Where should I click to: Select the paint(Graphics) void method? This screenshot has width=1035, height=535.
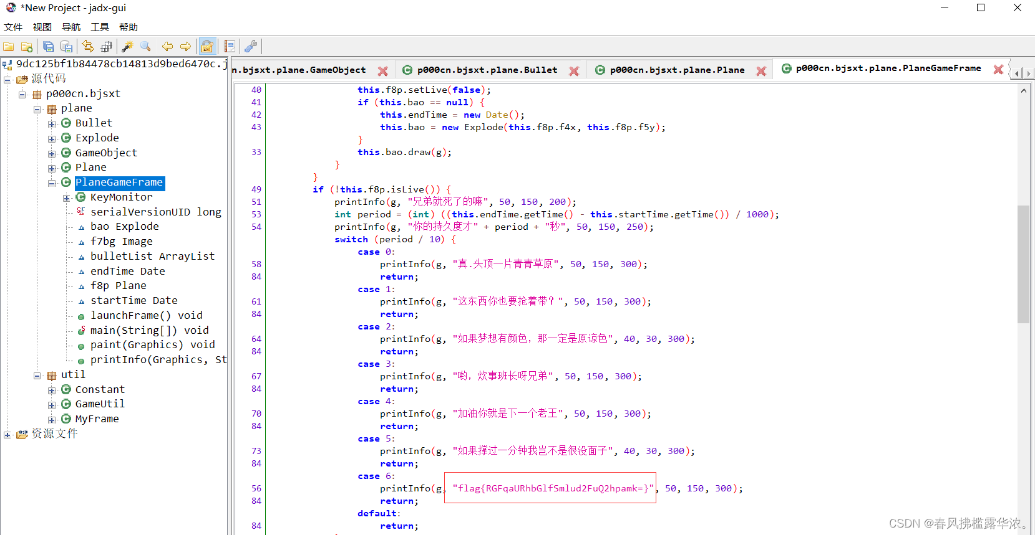[152, 344]
